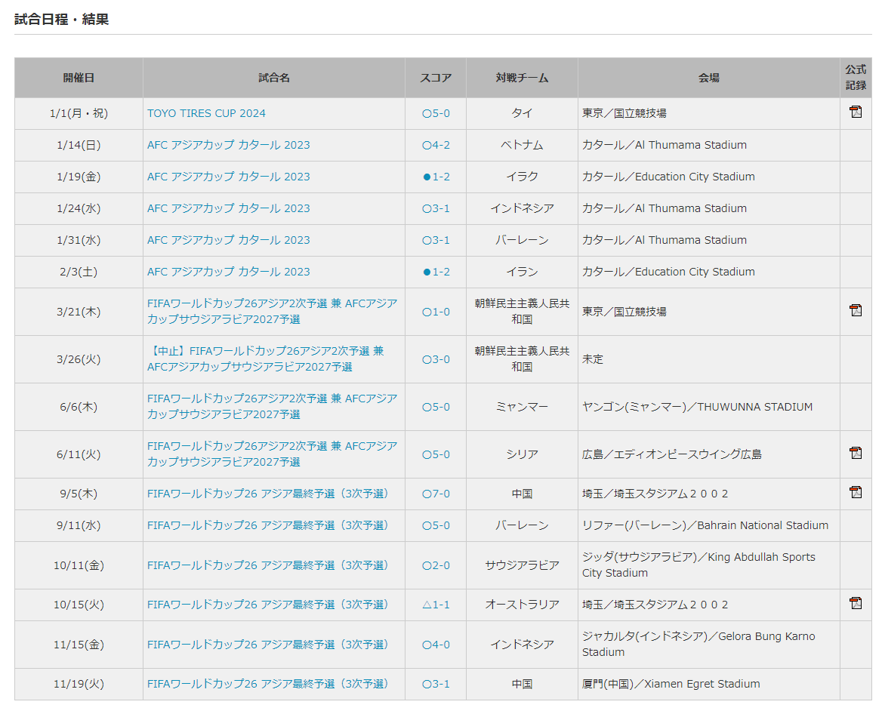The image size is (885, 714).
Task: Click the 試合日程・結果 heading
Action: (x=61, y=19)
